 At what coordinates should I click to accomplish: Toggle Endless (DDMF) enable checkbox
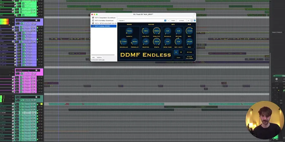point(93,26)
